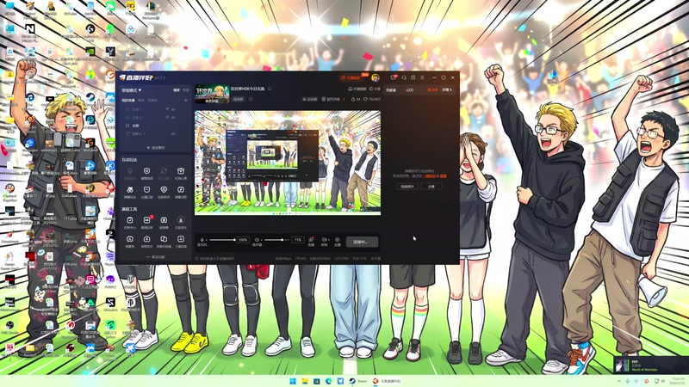Viewport: 689px width, 387px height.
Task: Toggle visibility eye for 文本 1 source
Action: [x=173, y=109]
